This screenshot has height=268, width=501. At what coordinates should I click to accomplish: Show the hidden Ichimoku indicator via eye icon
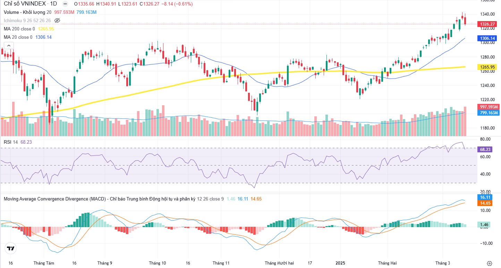pos(57,20)
